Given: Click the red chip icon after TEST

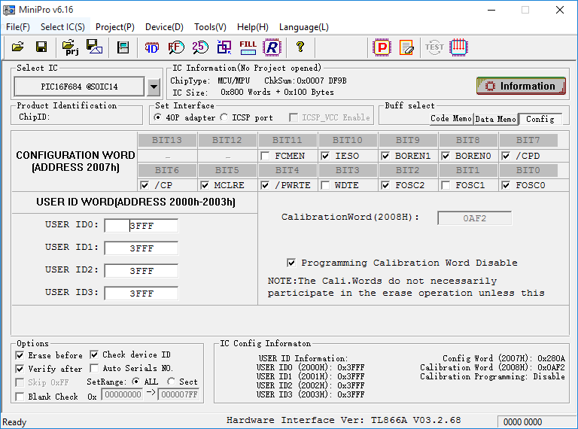Looking at the screenshot, I should [x=459, y=47].
